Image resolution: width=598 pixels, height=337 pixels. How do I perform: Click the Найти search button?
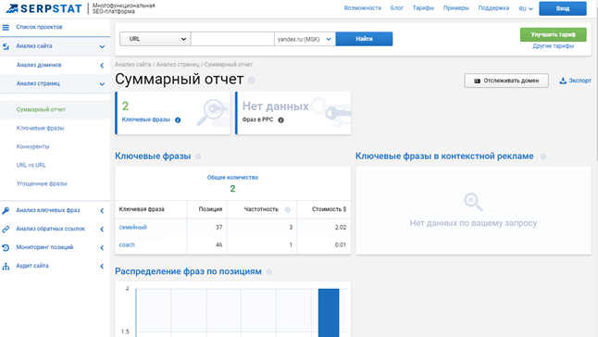(x=364, y=39)
